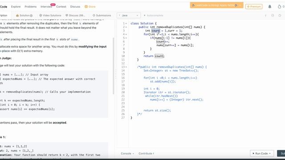The image size is (285, 160).
Task: Click the lock icon on Solution tab
Action: (x=17, y=16)
